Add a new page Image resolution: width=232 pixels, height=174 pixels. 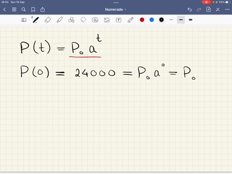coord(208,9)
